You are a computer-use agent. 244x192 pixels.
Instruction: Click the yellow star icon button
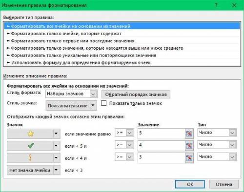coord(30,134)
